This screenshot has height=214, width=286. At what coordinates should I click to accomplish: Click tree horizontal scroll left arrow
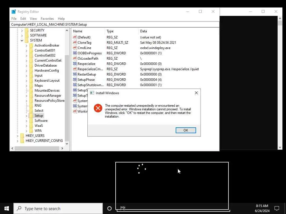(x=12, y=148)
